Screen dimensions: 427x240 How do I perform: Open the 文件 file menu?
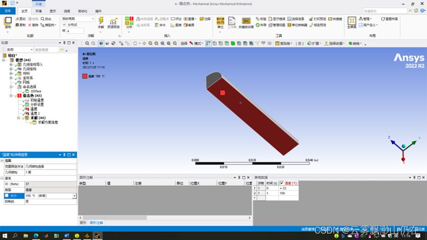[x=8, y=11]
